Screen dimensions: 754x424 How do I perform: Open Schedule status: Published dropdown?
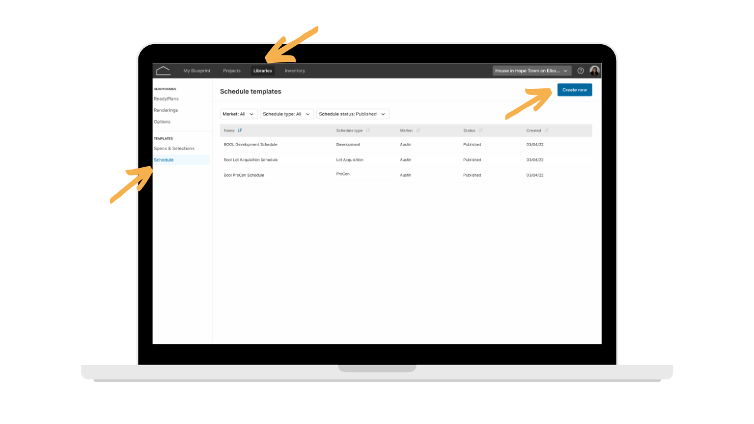353,114
